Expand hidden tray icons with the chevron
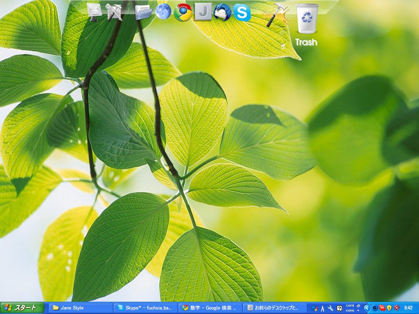The height and width of the screenshot is (314, 419). point(367,308)
